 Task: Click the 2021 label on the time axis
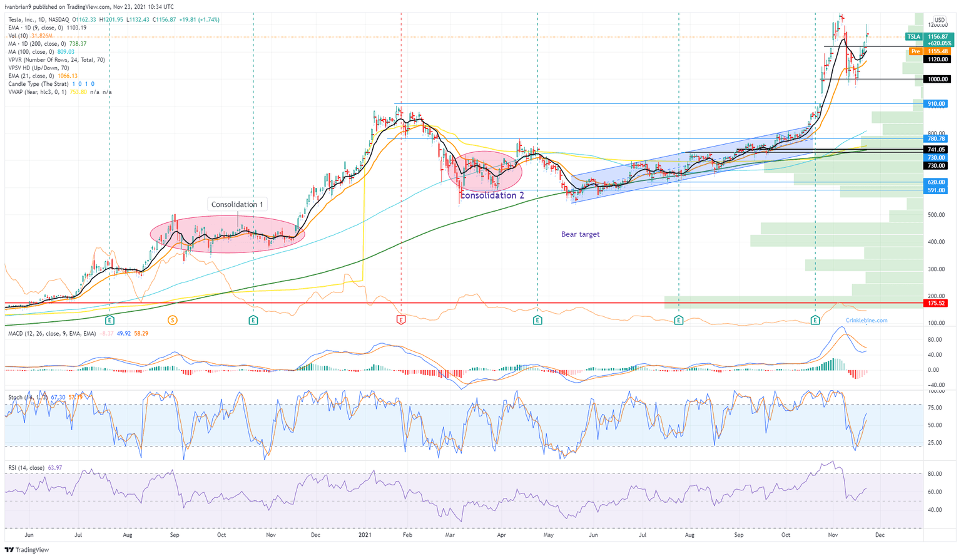click(366, 535)
